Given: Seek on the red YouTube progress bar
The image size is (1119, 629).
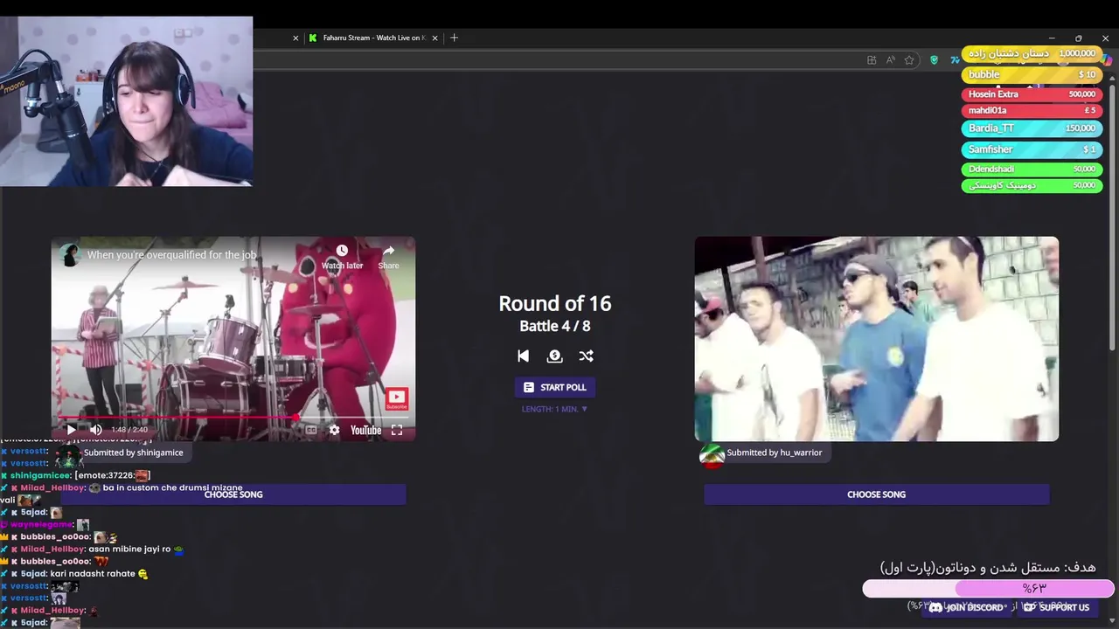Looking at the screenshot, I should tap(233, 418).
